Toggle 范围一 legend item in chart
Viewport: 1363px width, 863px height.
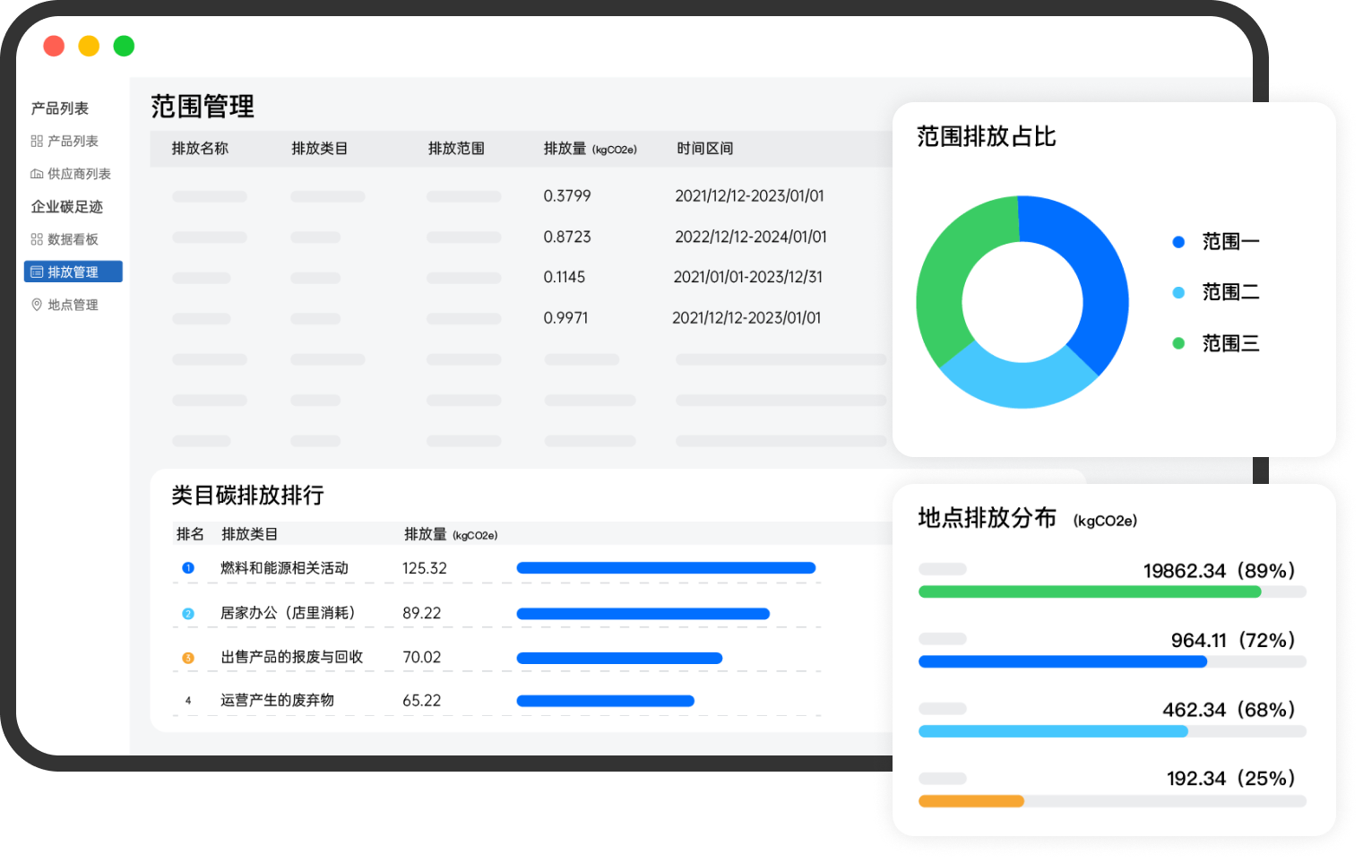point(1217,242)
